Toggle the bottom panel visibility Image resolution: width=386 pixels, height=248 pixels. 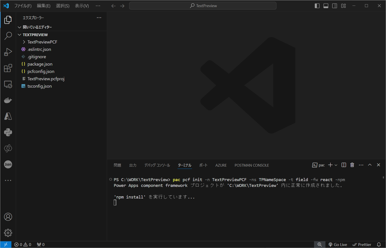pyautogui.click(x=326, y=6)
